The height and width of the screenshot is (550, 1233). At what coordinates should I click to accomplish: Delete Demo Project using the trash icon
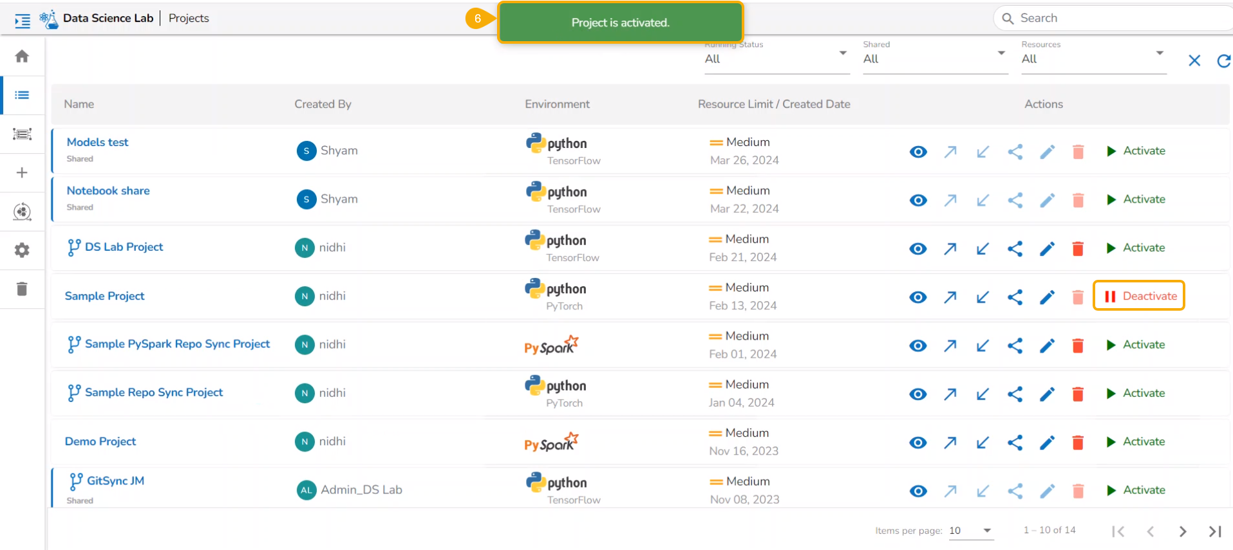[1078, 443]
